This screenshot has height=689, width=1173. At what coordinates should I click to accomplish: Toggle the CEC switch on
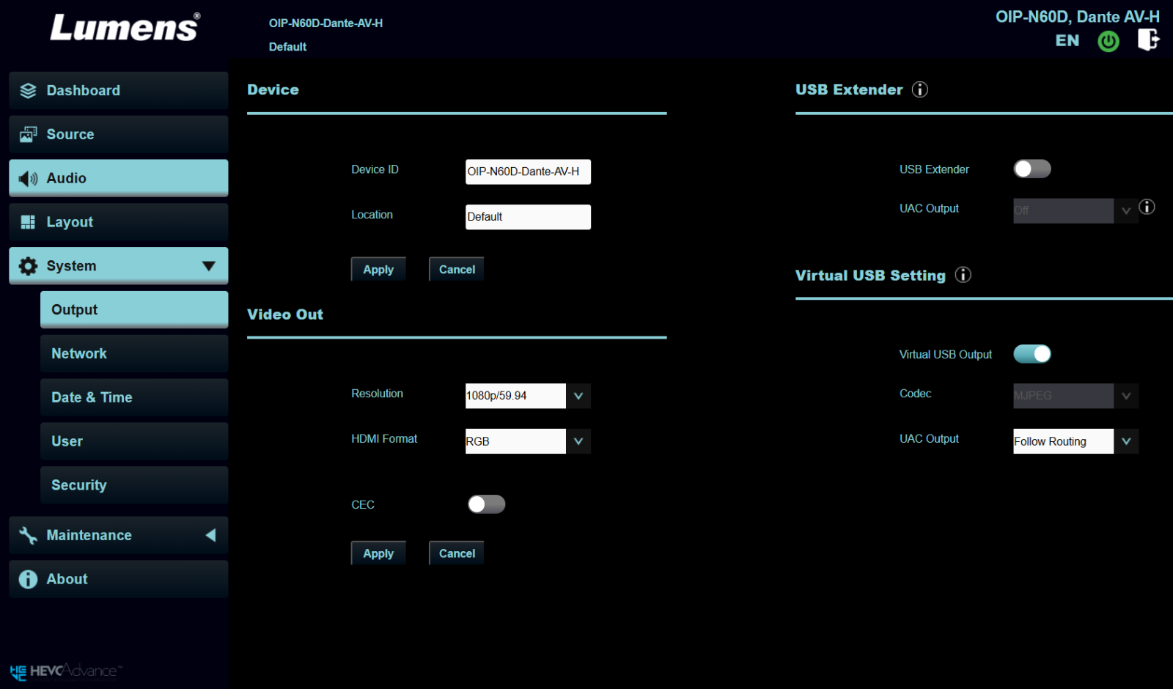coord(486,504)
